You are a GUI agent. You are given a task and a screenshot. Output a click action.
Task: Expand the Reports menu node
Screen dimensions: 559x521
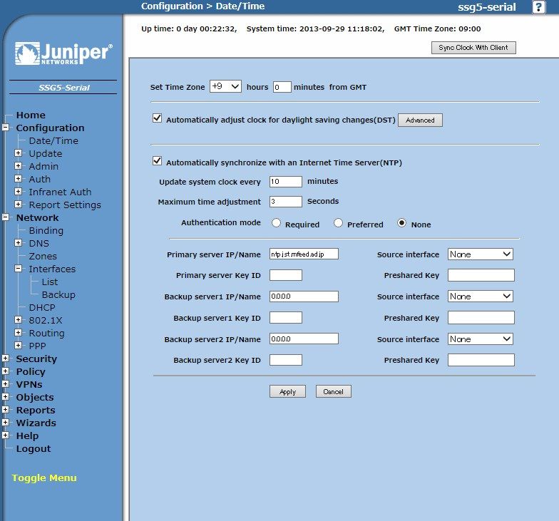(x=6, y=409)
